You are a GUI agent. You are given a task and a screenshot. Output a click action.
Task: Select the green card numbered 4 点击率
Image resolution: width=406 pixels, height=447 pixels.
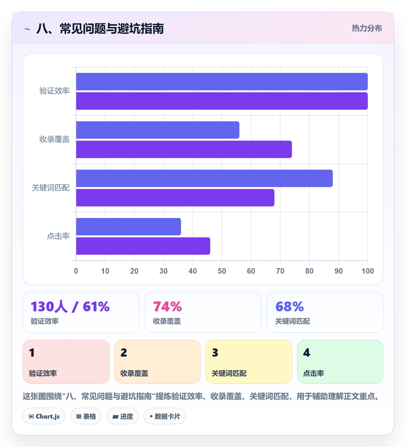[340, 362]
